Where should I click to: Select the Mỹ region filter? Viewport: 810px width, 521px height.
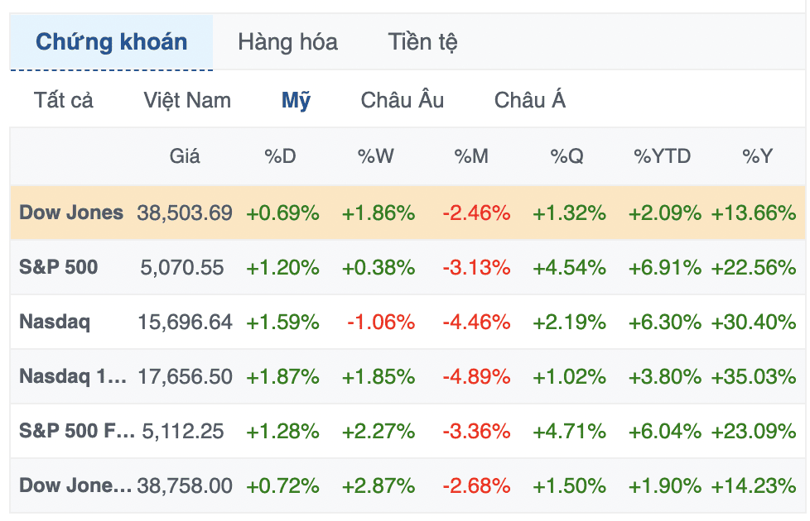[296, 100]
